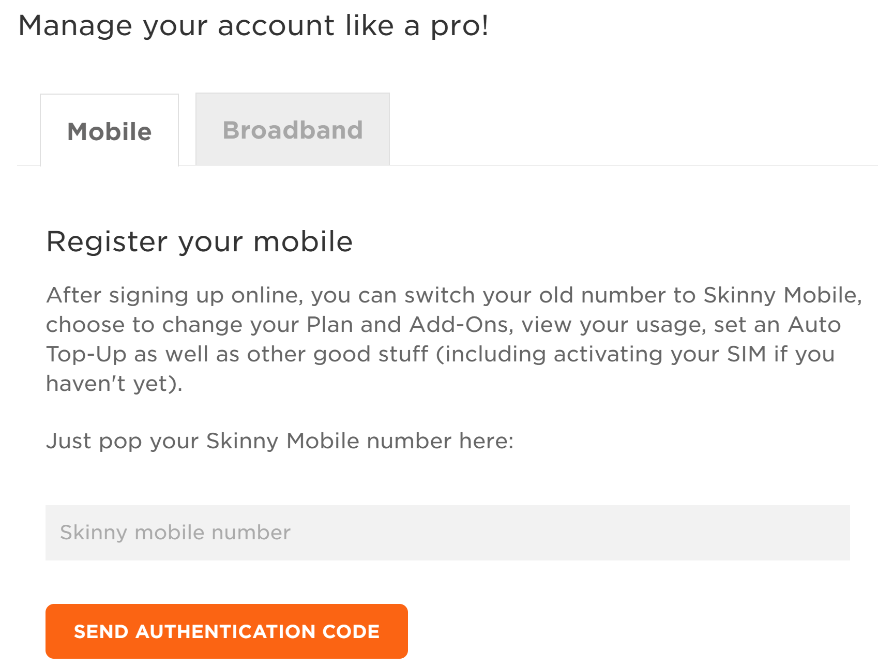Image resolution: width=878 pixels, height=667 pixels.
Task: Click the page title at the top
Action: 253,26
